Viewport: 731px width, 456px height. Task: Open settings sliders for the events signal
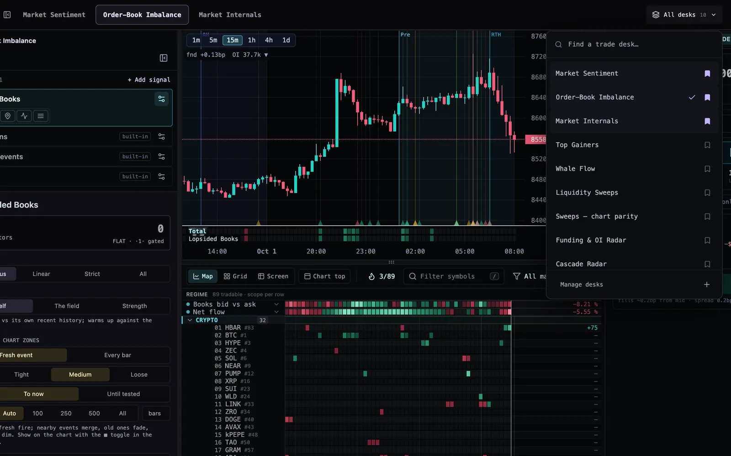161,156
